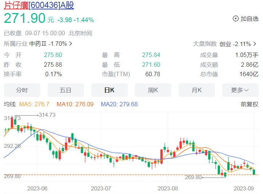263x194 pixels.
Task: Click the last green candlestick on chart
Action: pos(254,172)
